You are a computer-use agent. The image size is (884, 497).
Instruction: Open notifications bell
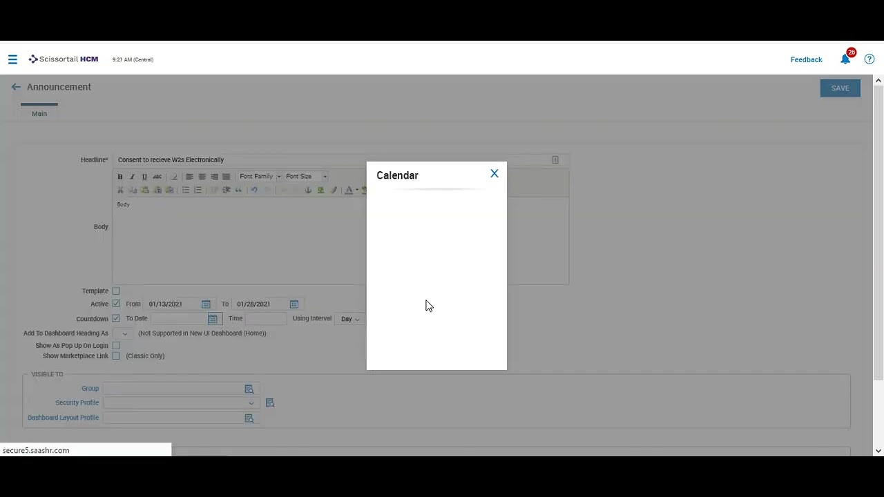pyautogui.click(x=845, y=59)
